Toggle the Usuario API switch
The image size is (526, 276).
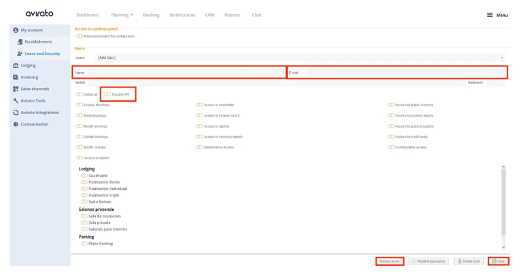click(109, 94)
